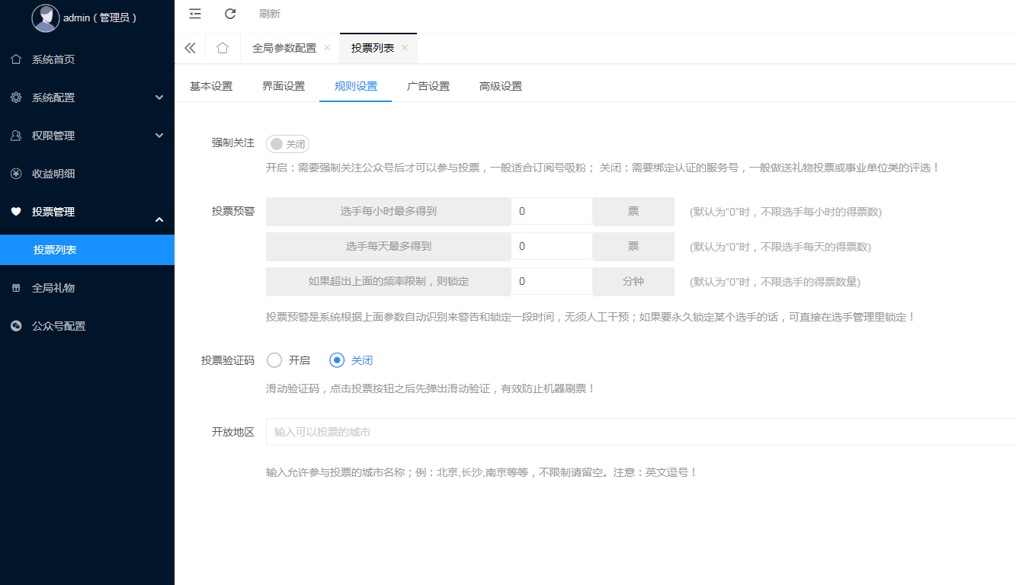The width and height of the screenshot is (1016, 585).
Task: Click the 选手每小时最多得到 label
Action: (x=389, y=212)
